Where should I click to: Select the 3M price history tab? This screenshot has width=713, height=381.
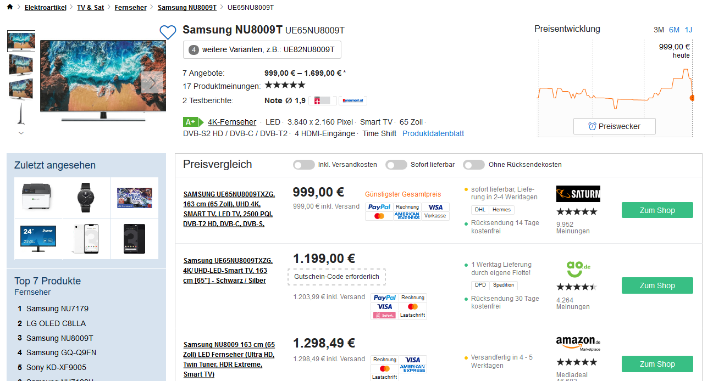click(659, 30)
